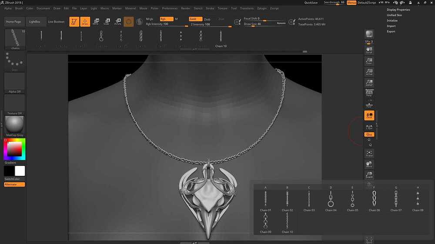The height and width of the screenshot is (244, 435).
Task: Choose the Move transform icon
Action: [96, 22]
